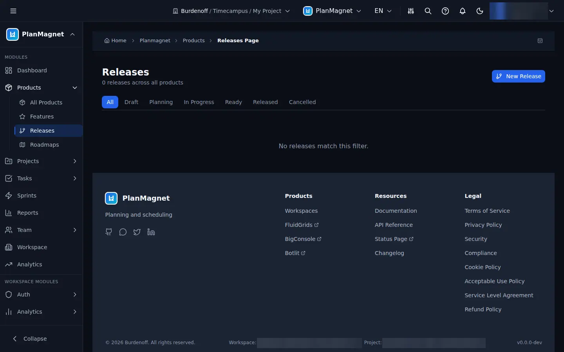Select the Ready filter tab
The width and height of the screenshot is (564, 352).
coord(233,102)
